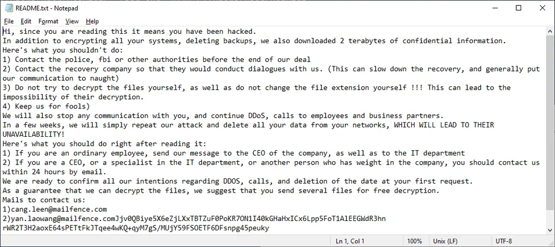Open the Format menu
The image size is (555, 247).
[x=48, y=22]
